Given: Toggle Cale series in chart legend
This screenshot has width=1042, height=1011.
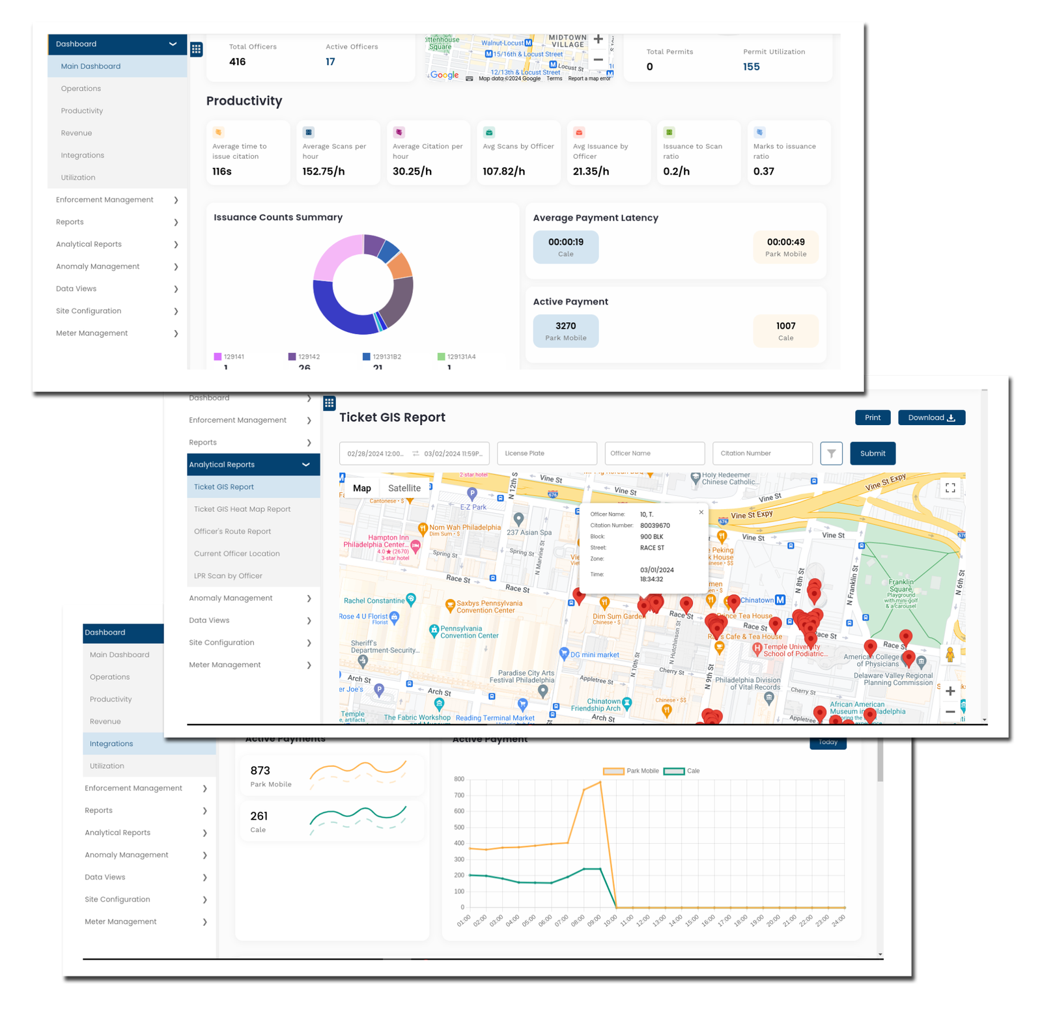Looking at the screenshot, I should pyautogui.click(x=673, y=771).
